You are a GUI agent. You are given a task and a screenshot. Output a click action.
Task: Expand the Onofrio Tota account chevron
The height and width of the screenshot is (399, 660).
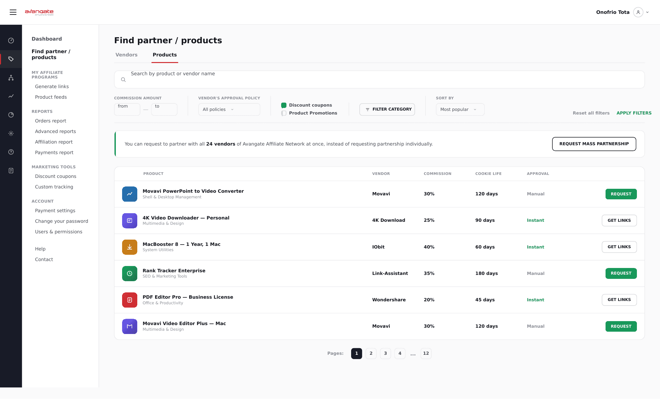point(647,12)
